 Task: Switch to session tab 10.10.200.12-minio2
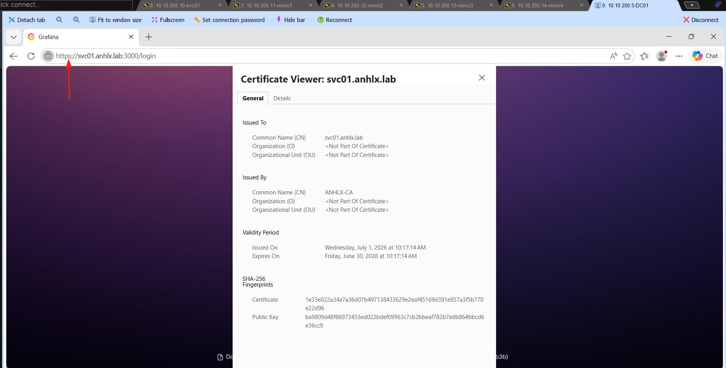(360, 5)
